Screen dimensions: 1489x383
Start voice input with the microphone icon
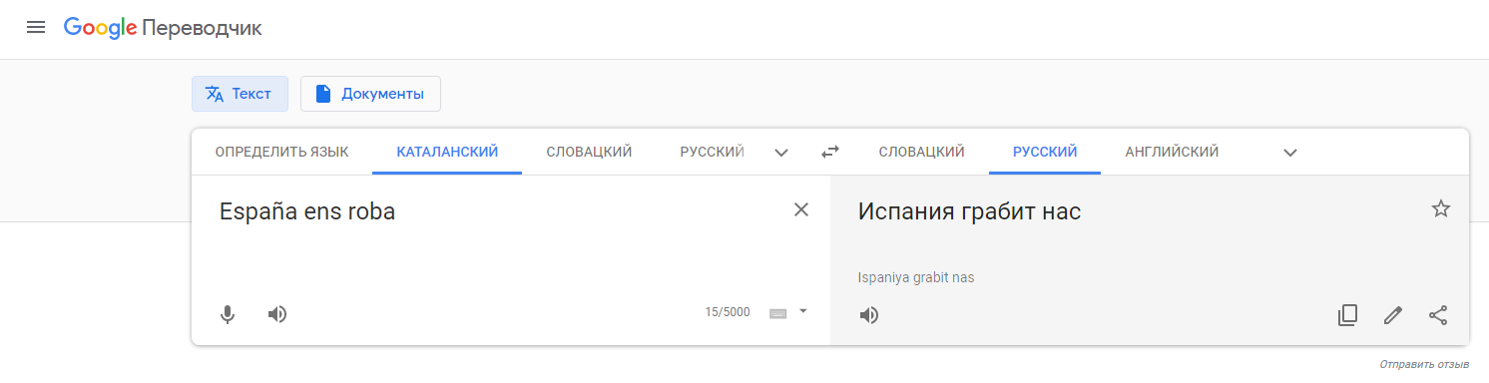tap(228, 314)
